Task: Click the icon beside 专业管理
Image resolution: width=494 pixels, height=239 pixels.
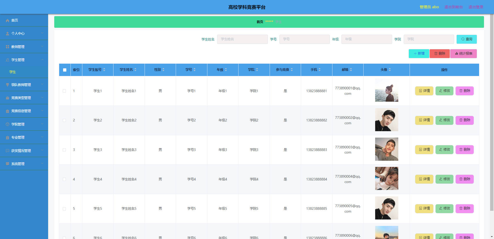Action: (7, 137)
